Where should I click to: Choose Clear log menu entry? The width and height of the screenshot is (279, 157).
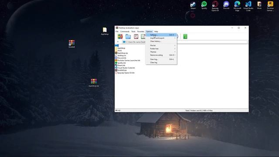point(161,62)
